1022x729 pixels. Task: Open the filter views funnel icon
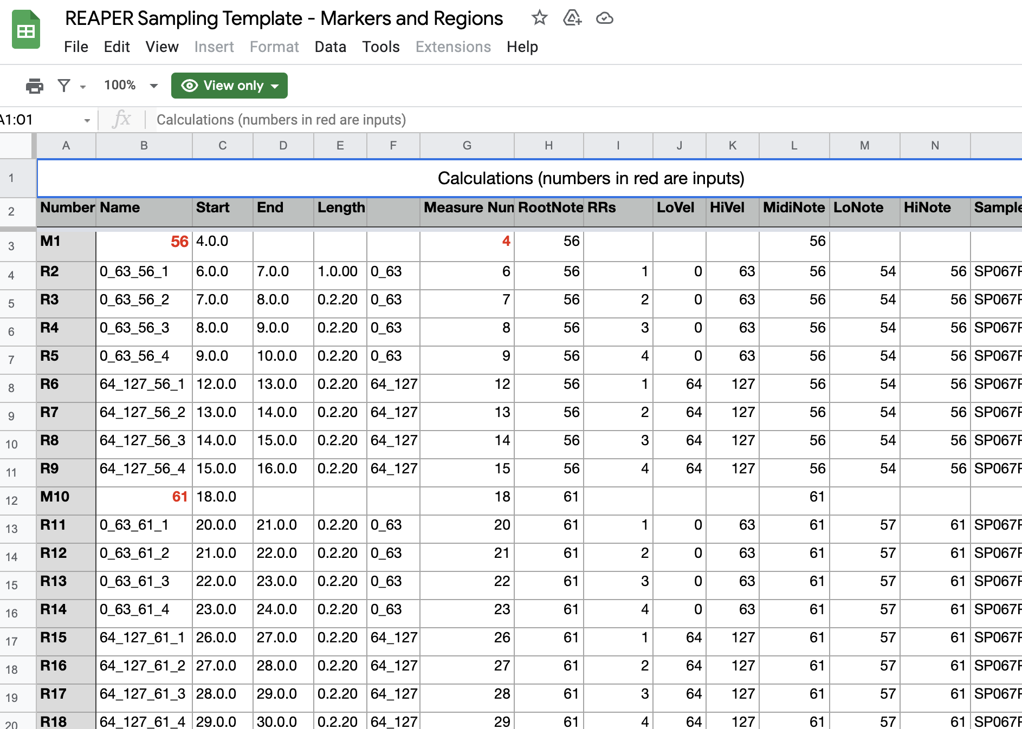(x=64, y=86)
